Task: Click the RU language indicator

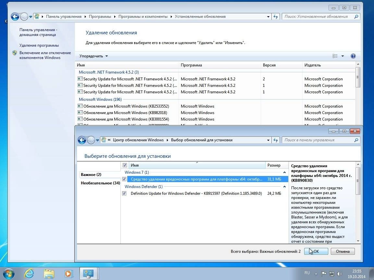Action: 307,273
